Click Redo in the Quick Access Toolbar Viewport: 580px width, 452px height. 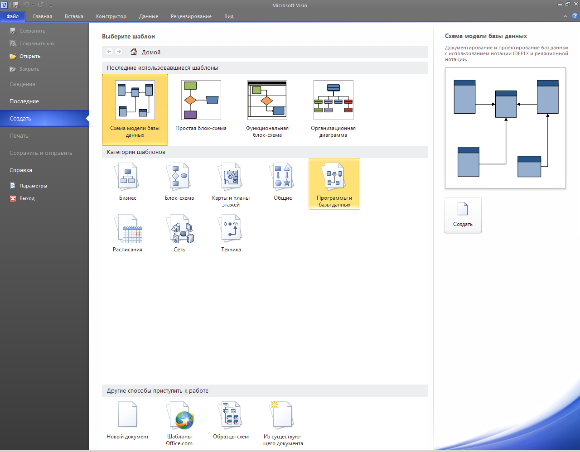[40, 5]
